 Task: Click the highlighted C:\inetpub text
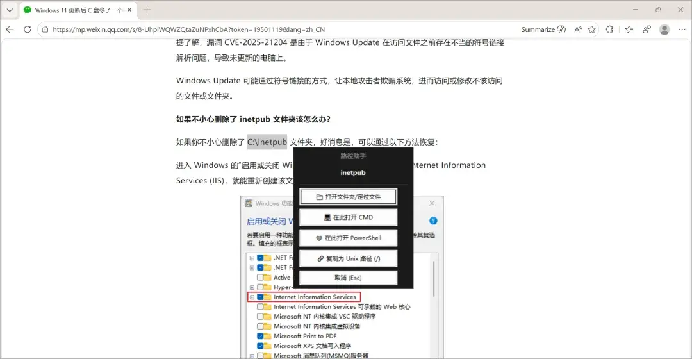267,142
